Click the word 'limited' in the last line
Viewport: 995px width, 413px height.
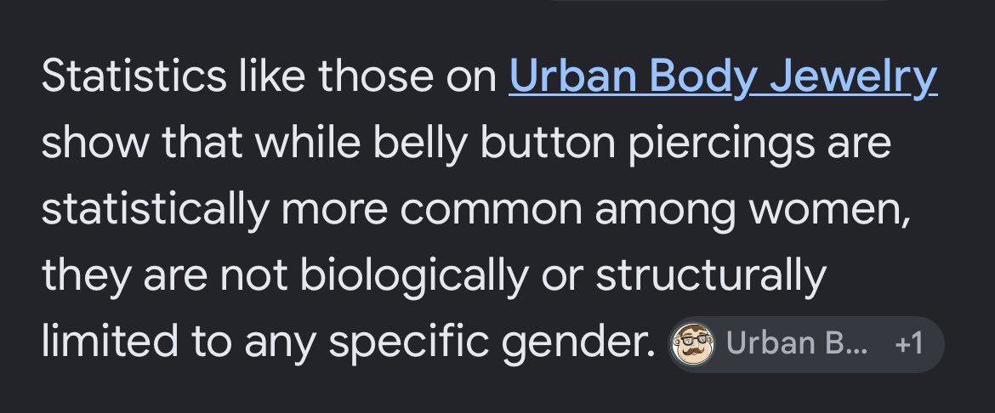(x=110, y=340)
